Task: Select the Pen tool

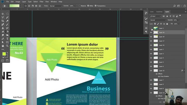Action: 3,39
